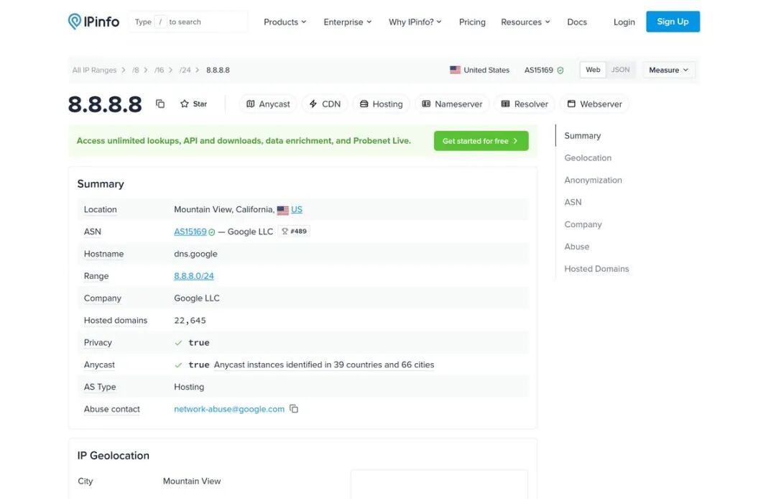
Task: Click the verified badge beside AS15169 in header
Action: [560, 70]
